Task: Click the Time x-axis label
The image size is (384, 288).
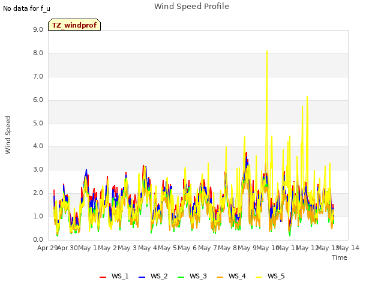Action: [x=340, y=257]
